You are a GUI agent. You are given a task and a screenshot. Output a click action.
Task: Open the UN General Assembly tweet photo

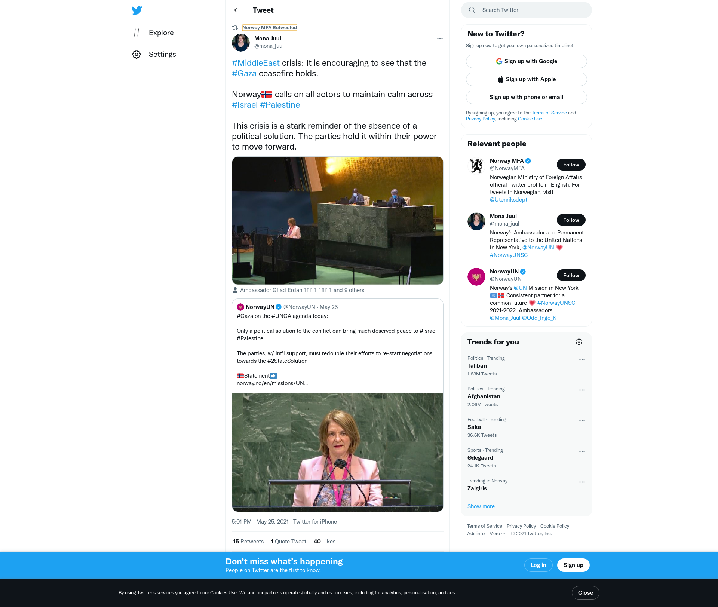[x=337, y=221]
